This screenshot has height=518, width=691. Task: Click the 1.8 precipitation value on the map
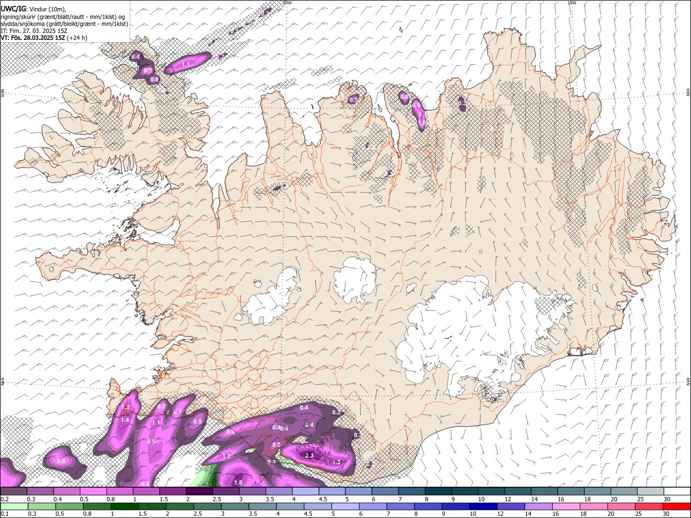click(238, 482)
